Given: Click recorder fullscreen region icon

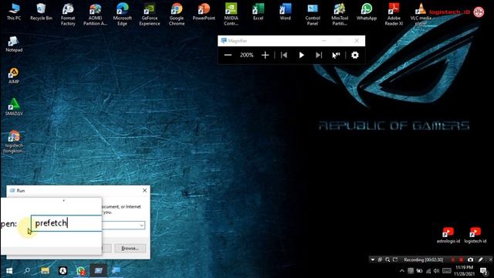Looking at the screenshot, I should (x=395, y=259).
